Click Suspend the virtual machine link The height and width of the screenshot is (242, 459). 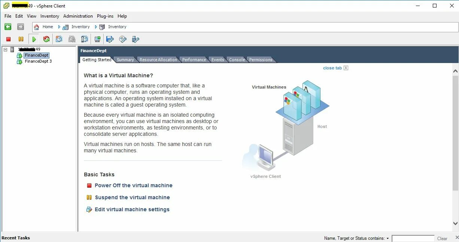[132, 197]
